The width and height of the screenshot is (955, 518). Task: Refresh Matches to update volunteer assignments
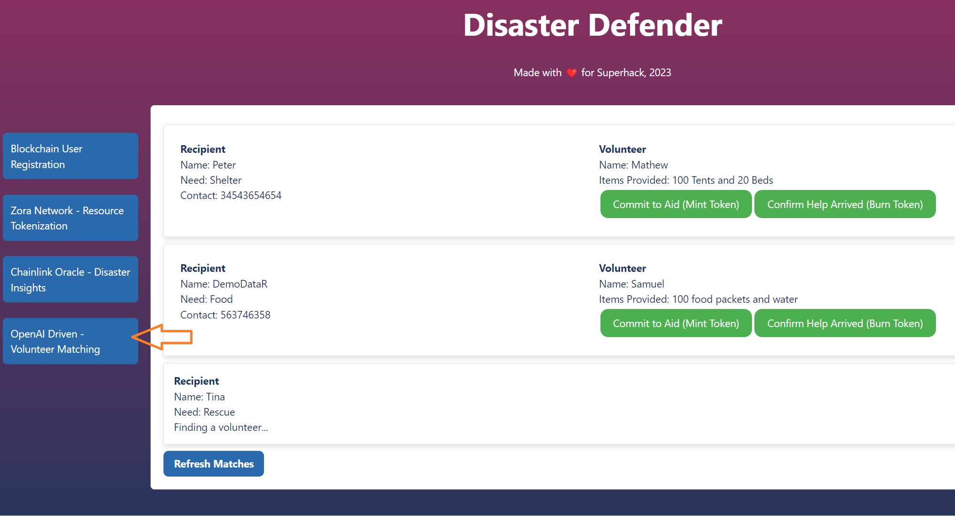(214, 463)
